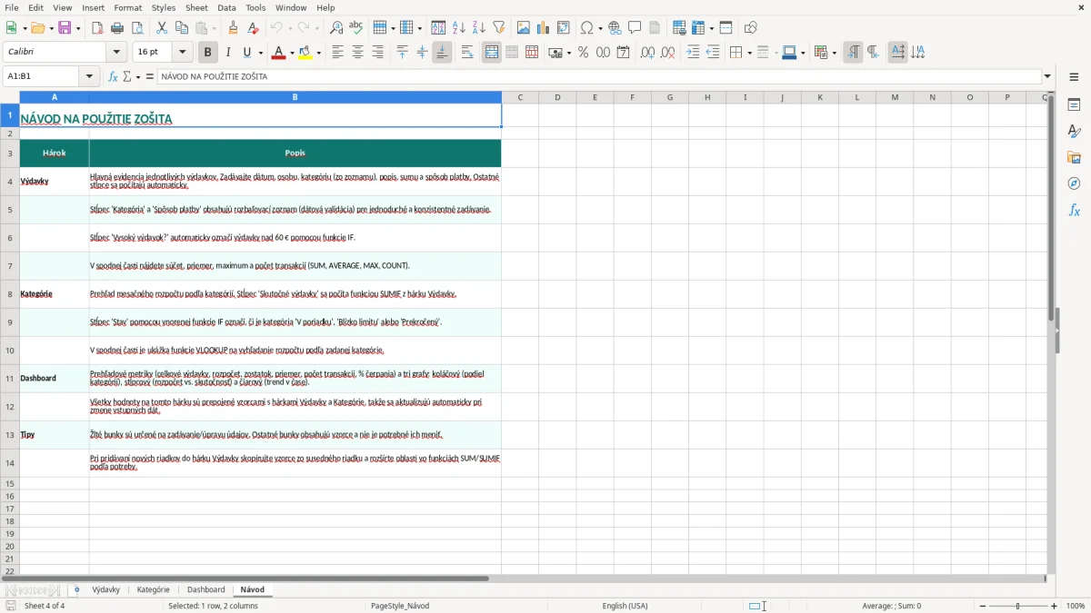Center the text horizontally
This screenshot has height=613, width=1091.
[358, 53]
